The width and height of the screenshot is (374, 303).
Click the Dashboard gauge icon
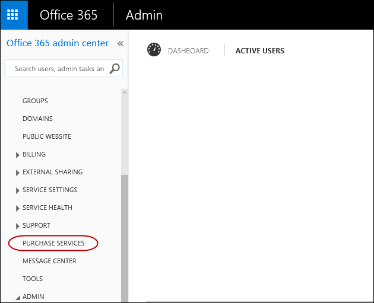coord(154,50)
